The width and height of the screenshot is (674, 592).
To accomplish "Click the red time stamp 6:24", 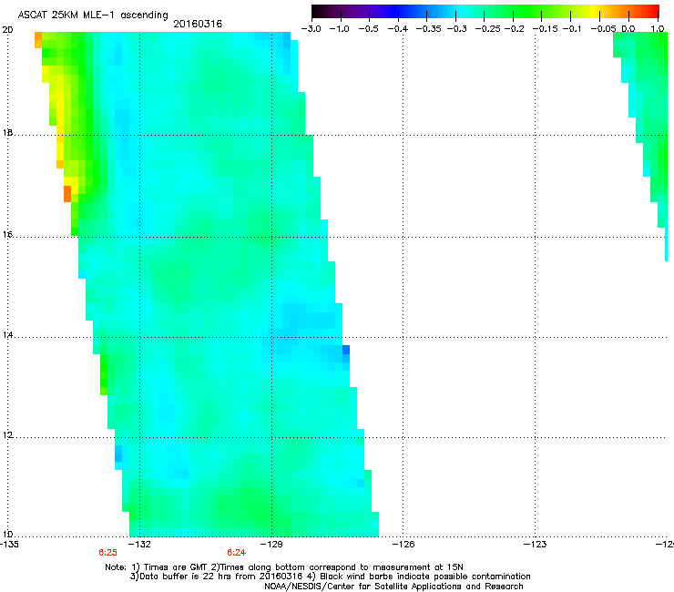I will 237,553.
